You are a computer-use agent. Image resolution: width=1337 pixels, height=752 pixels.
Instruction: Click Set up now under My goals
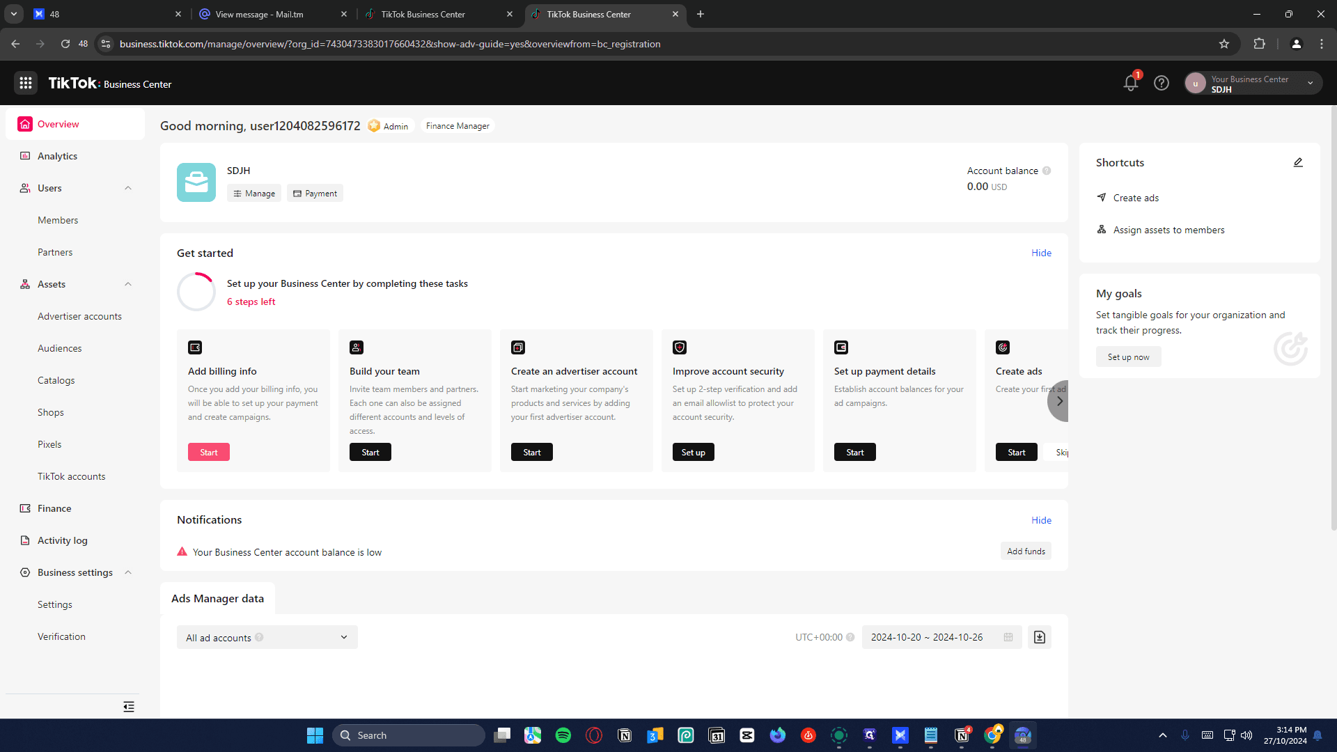coord(1129,357)
